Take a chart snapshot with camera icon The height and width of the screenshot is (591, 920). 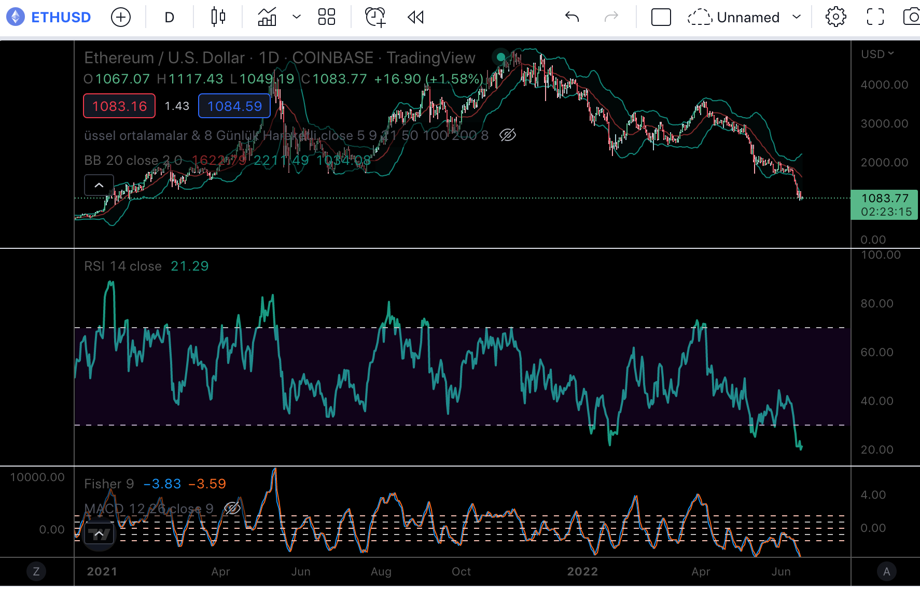(x=912, y=17)
